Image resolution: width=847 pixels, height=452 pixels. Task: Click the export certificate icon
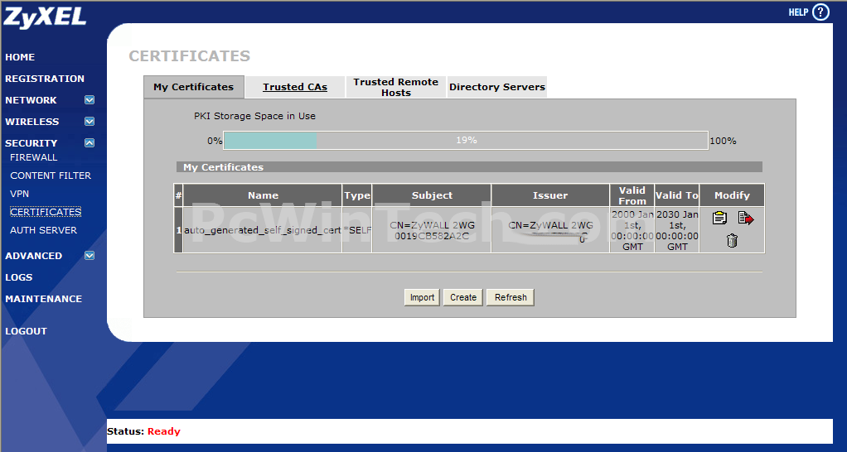[x=745, y=218]
